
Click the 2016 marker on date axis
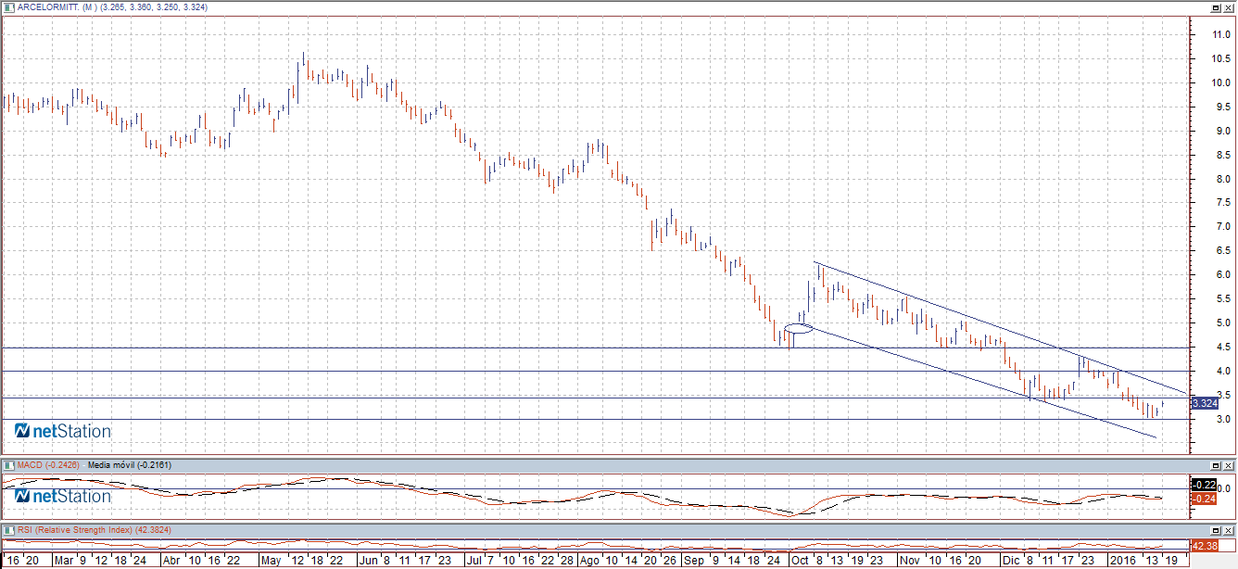pos(1122,561)
